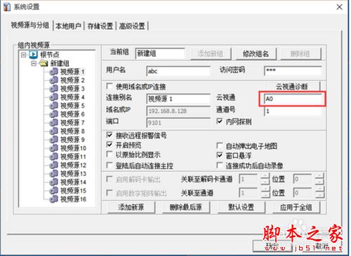This screenshot has width=351, height=256.
Task: Select 视频源 8 label in the tree
Action: tap(72, 131)
